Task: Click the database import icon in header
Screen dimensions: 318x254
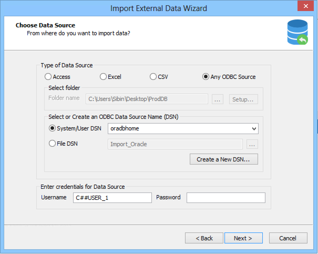Action: (298, 32)
